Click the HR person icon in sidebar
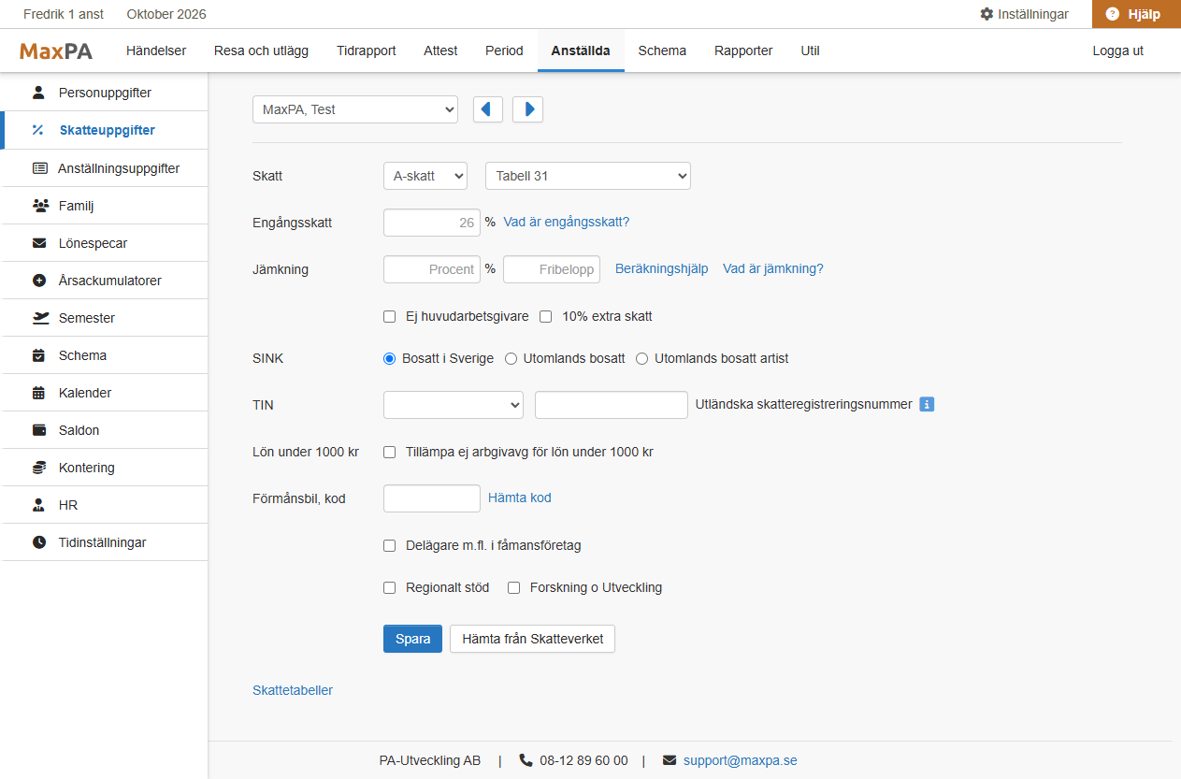The width and height of the screenshot is (1181, 779). coord(38,505)
